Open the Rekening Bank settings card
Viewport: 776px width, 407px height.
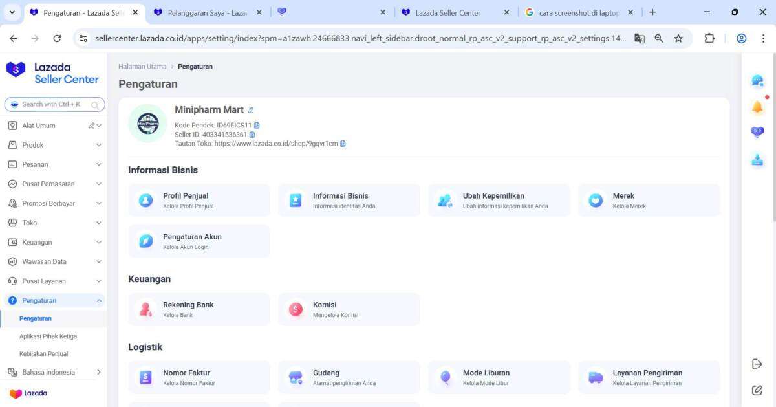click(199, 309)
